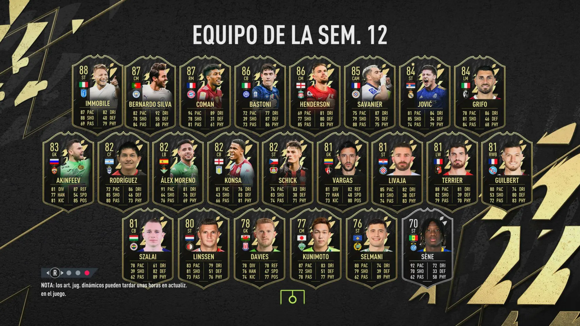Click Bayern Munich badge on Coman card
The height and width of the screenshot is (326, 580).
[x=191, y=94]
